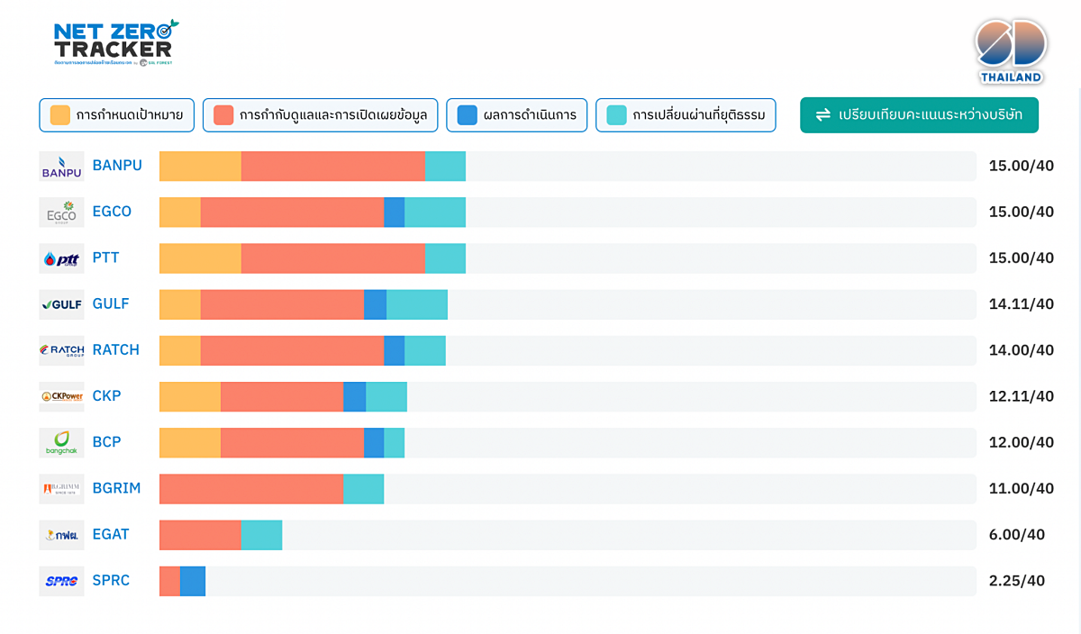Click the Net Zero Tracker logo

[115, 42]
